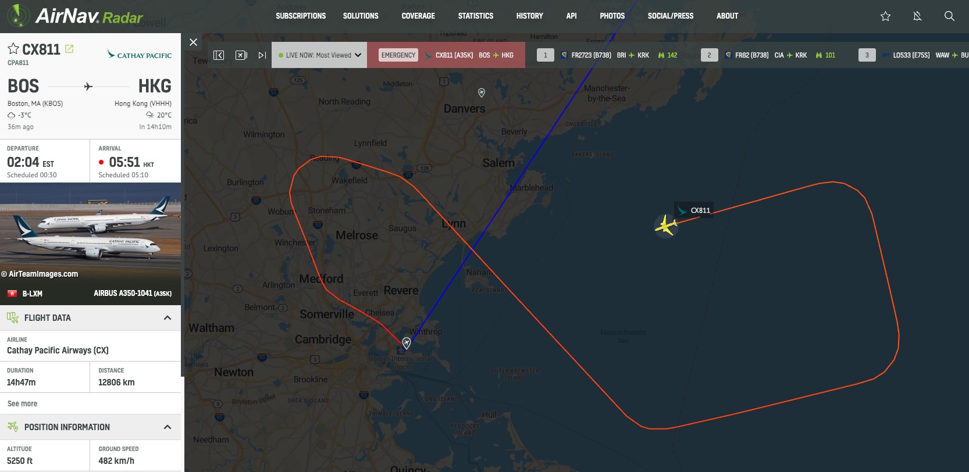Click the favorites star icon in header
969x472 pixels.
(x=885, y=16)
